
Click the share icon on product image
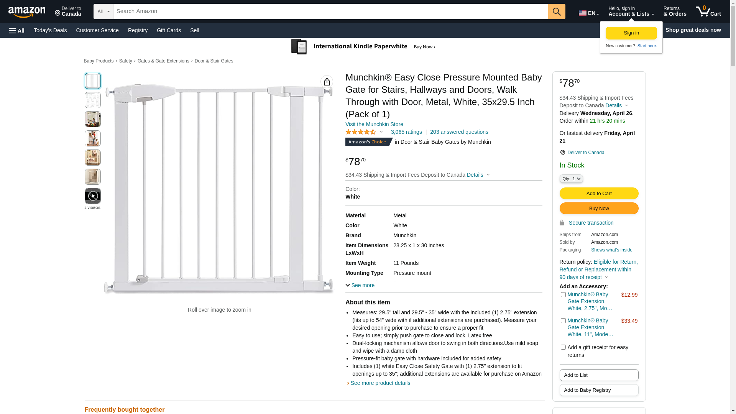327,82
